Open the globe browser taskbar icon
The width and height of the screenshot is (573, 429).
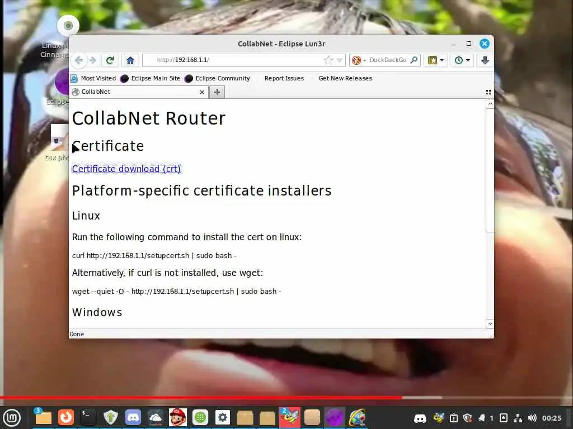[x=357, y=418]
